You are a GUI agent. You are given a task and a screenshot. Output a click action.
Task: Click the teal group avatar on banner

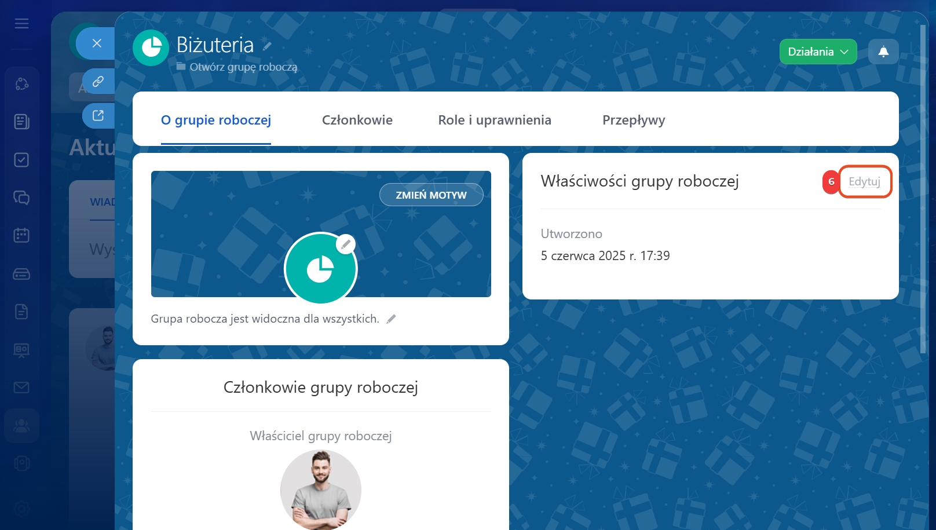pyautogui.click(x=320, y=269)
